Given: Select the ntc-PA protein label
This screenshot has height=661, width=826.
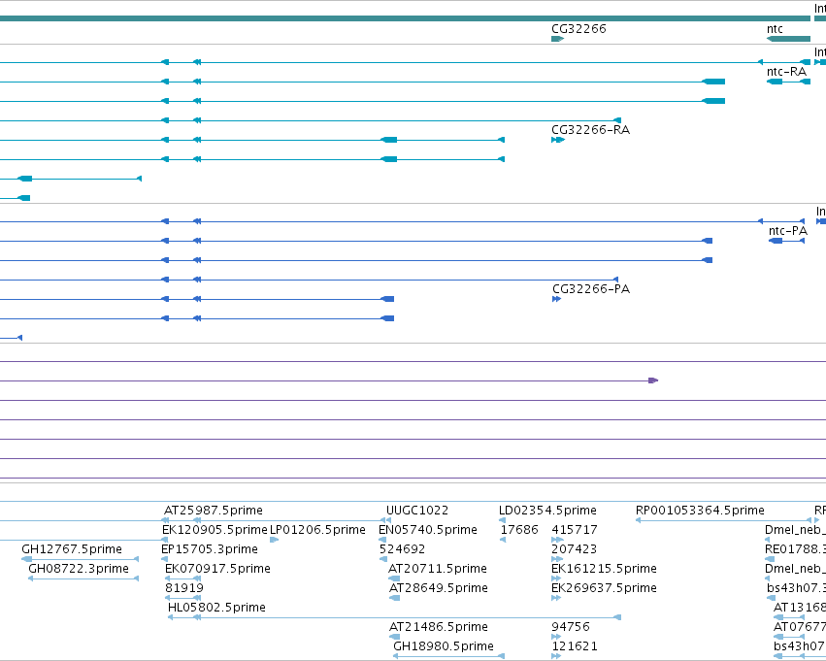Looking at the screenshot, I should pos(787,231).
